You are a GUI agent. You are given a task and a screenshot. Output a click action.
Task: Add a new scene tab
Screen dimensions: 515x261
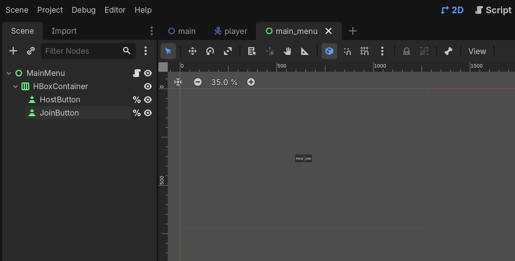pyautogui.click(x=353, y=31)
